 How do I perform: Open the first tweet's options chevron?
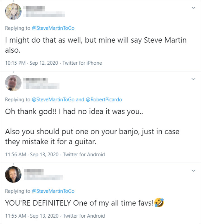(193, 8)
